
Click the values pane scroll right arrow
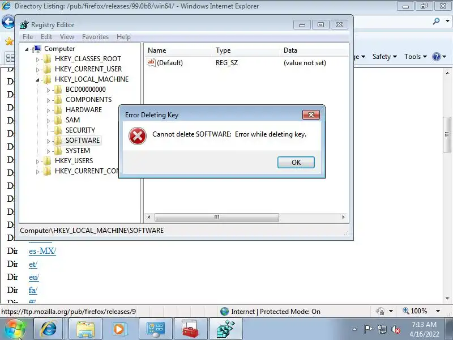(x=343, y=217)
